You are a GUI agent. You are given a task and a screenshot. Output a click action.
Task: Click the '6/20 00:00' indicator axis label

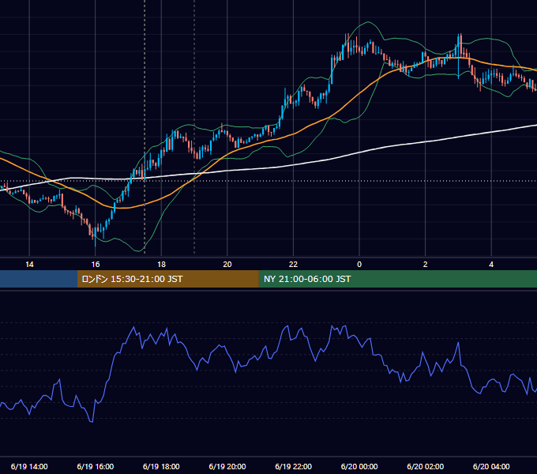coord(359,466)
